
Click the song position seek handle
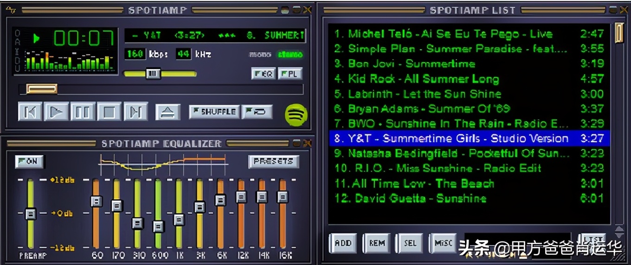point(41,88)
